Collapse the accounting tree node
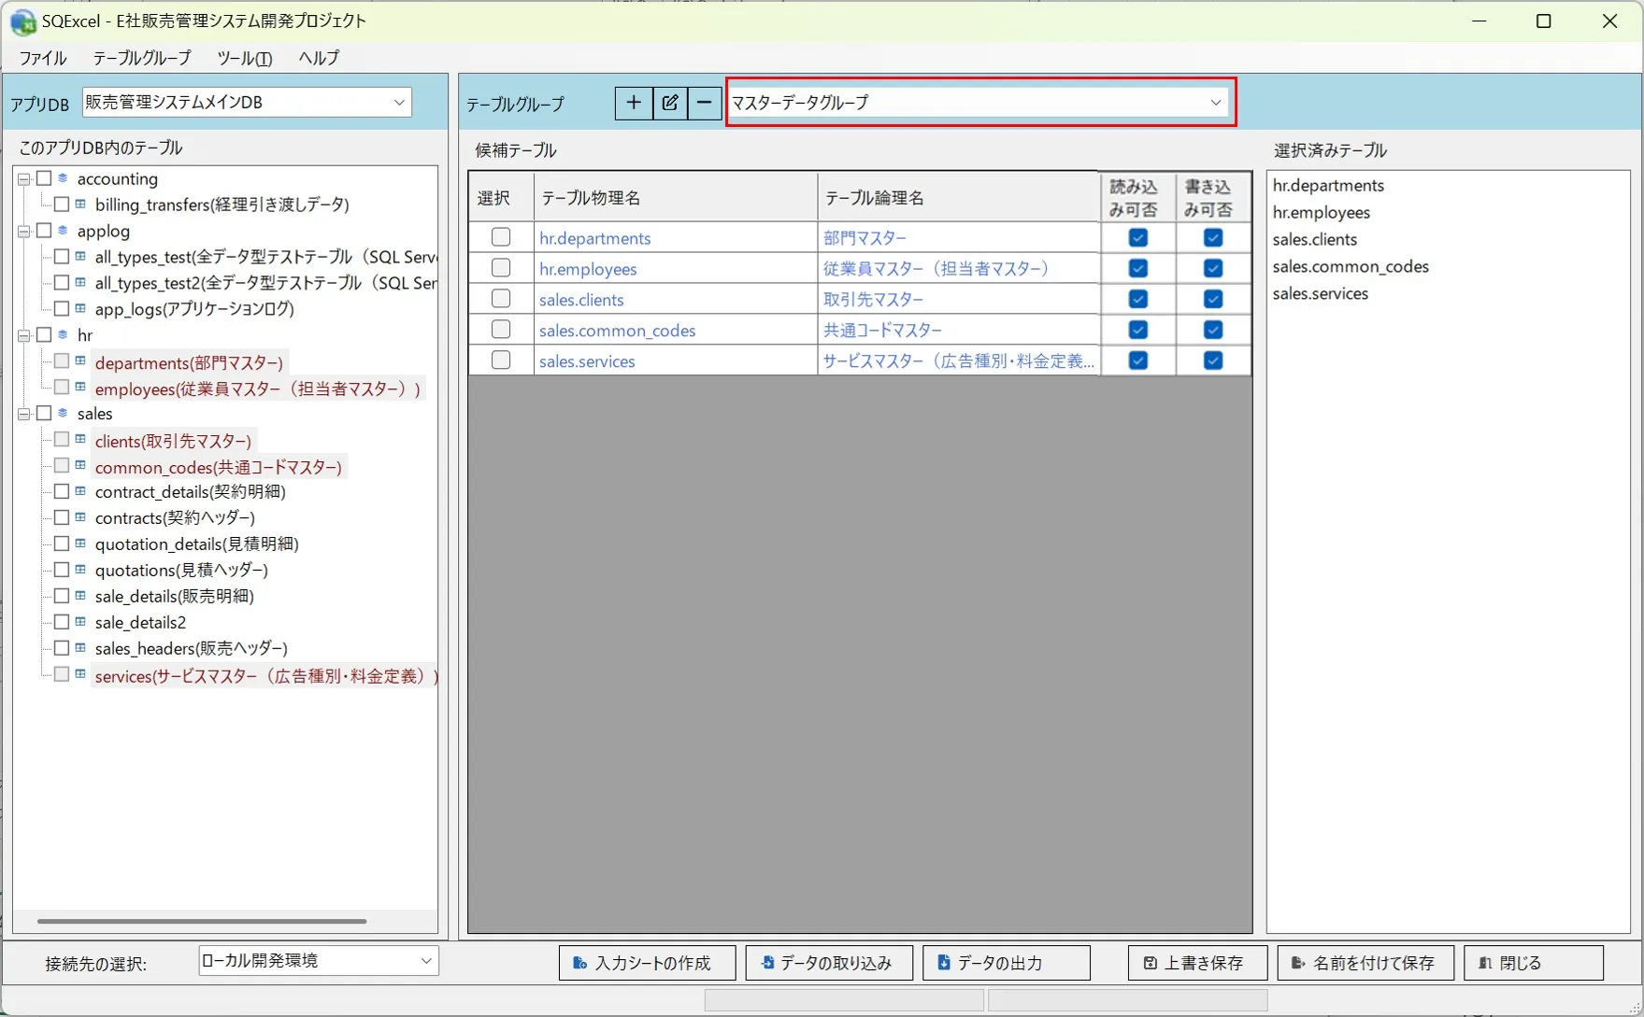1644x1017 pixels. tap(24, 178)
